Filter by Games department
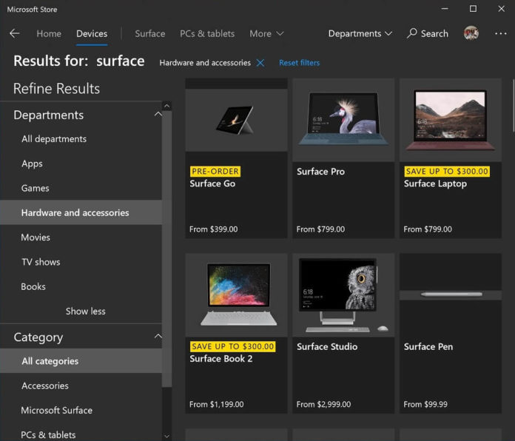The image size is (515, 441). (81, 188)
